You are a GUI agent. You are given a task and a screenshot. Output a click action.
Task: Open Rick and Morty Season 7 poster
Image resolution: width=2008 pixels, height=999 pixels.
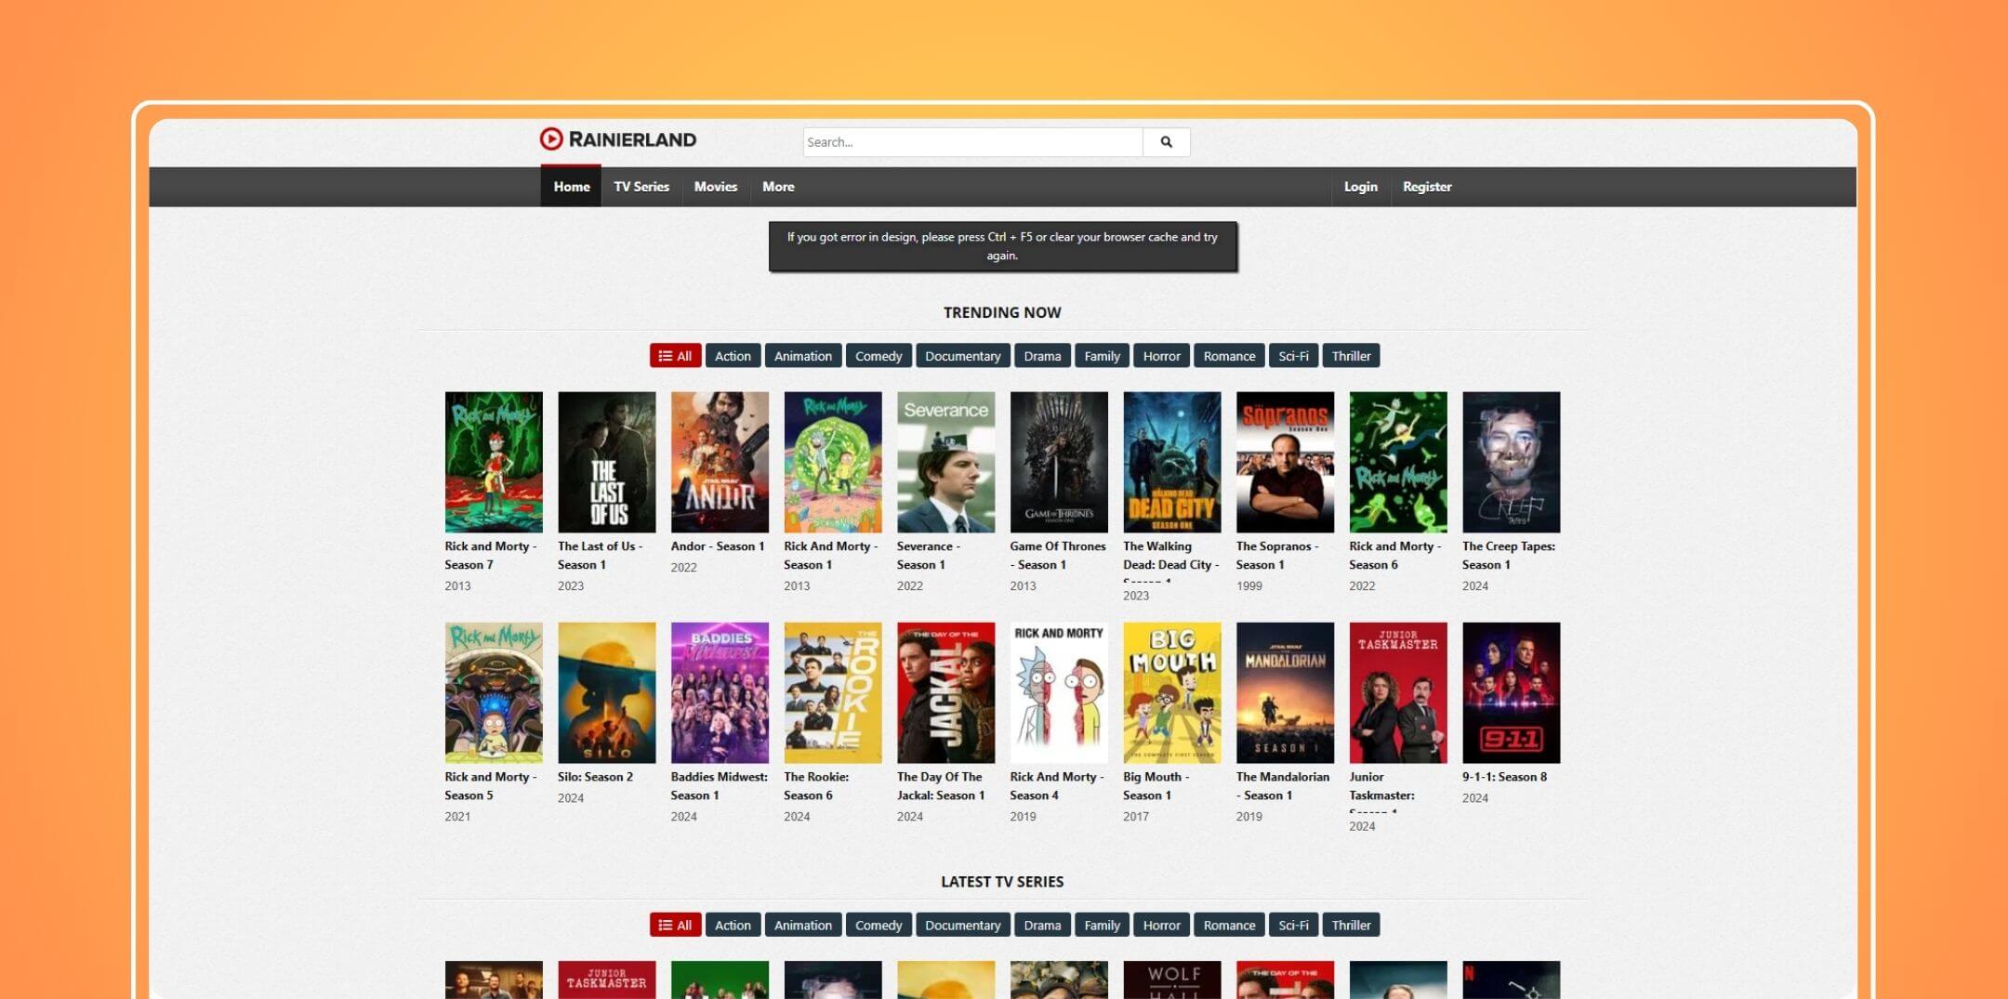coord(494,462)
